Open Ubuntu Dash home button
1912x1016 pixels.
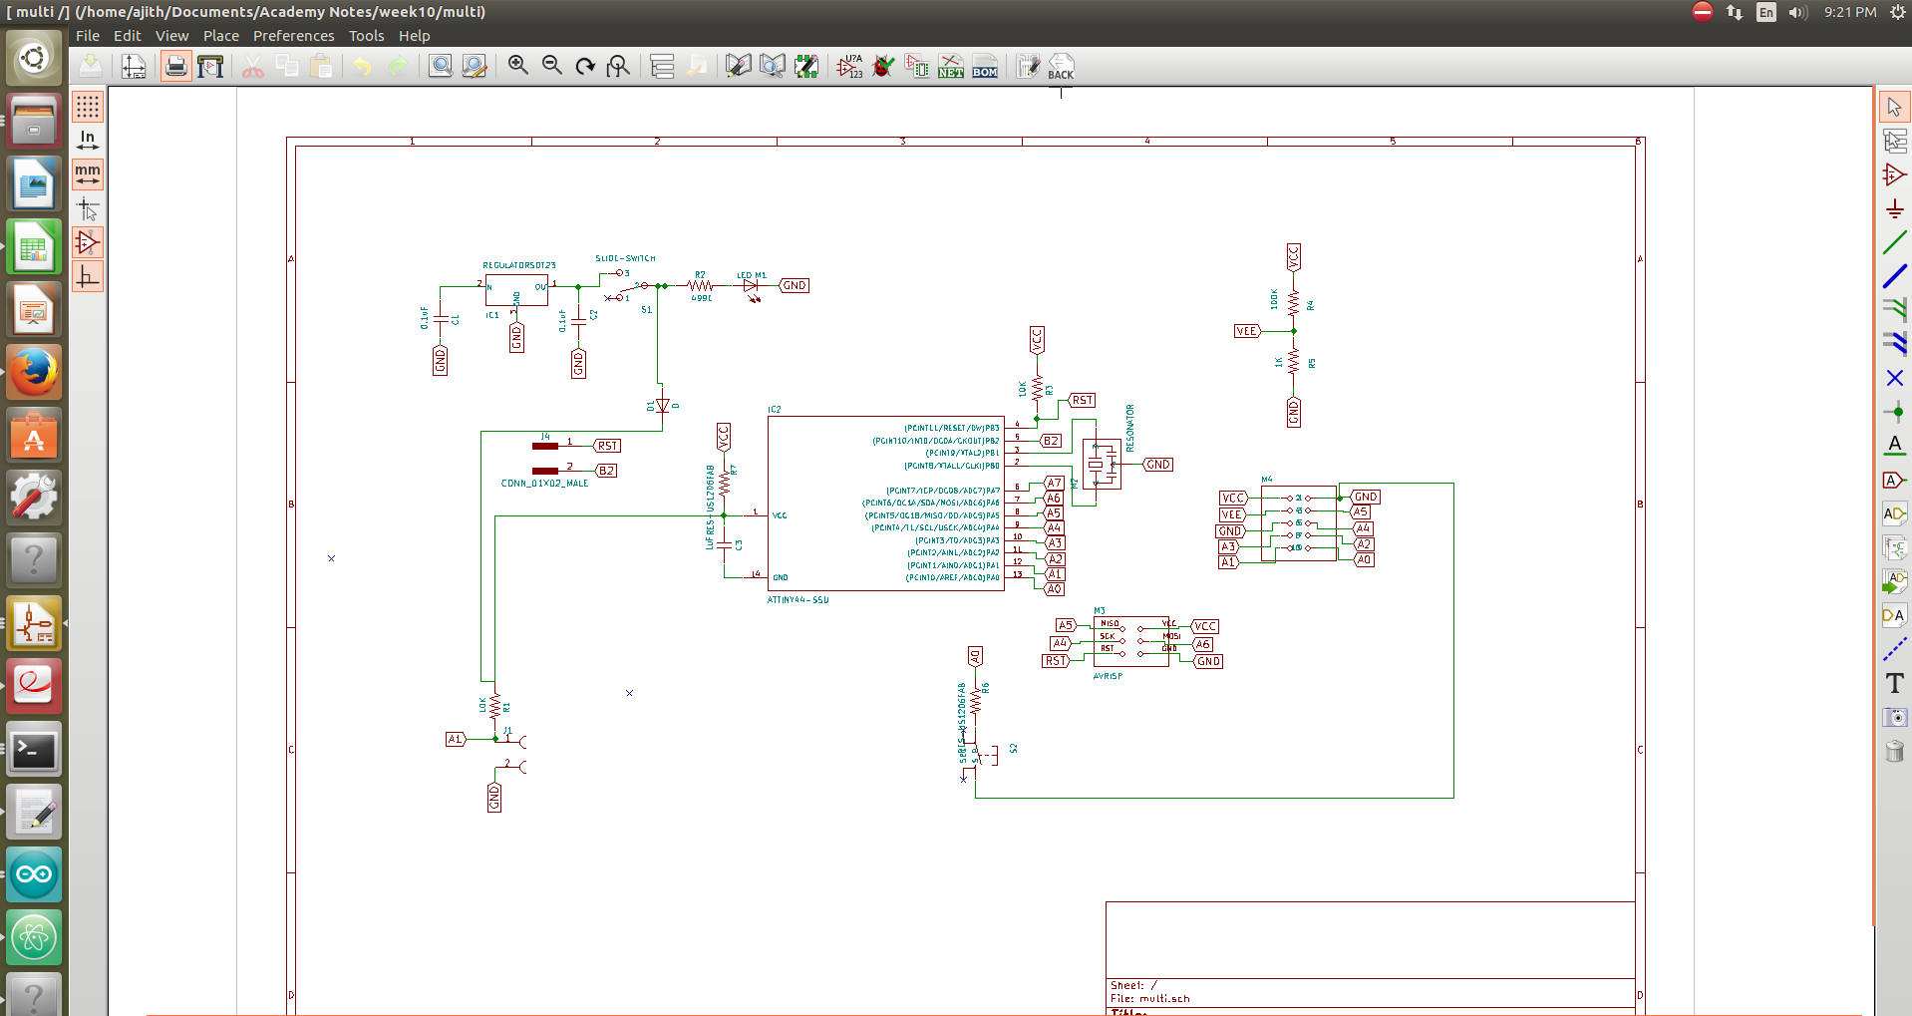[x=34, y=58]
